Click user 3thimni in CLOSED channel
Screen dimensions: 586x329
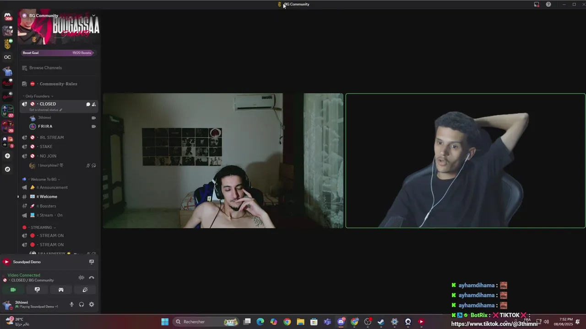63,118
